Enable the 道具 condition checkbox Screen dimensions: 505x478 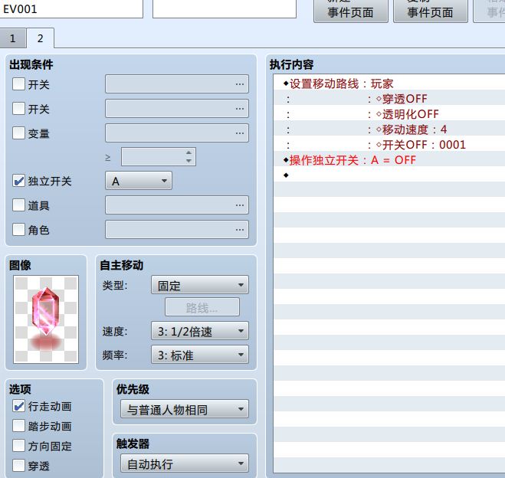[18, 205]
